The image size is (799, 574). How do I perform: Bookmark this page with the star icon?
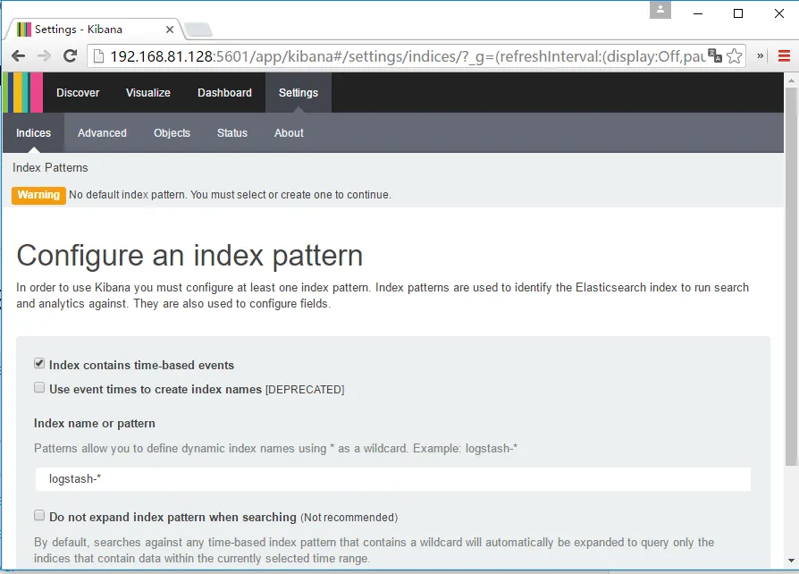pyautogui.click(x=735, y=56)
